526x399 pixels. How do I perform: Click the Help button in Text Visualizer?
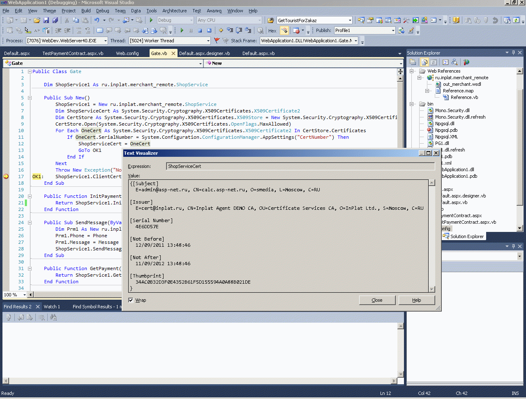tap(416, 300)
